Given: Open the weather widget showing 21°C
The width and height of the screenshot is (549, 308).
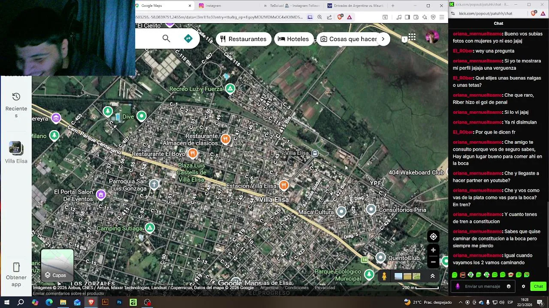Looking at the screenshot, I should click(428, 302).
